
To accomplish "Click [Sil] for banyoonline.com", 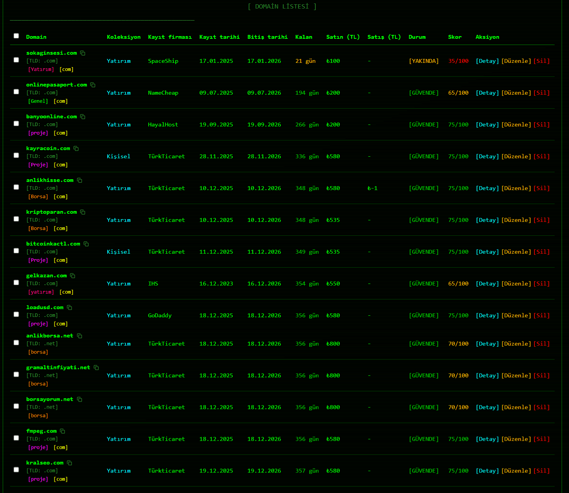I will (x=542, y=125).
